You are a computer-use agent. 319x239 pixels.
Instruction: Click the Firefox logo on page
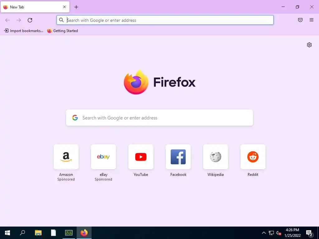136,82
